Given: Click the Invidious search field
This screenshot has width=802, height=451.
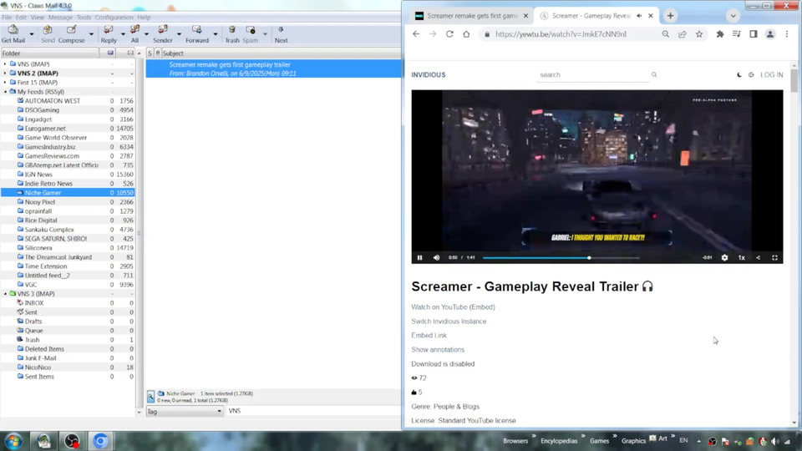Looking at the screenshot, I should (593, 74).
